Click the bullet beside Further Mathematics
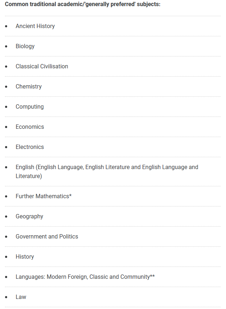This screenshot has width=226, height=309. click(6, 196)
